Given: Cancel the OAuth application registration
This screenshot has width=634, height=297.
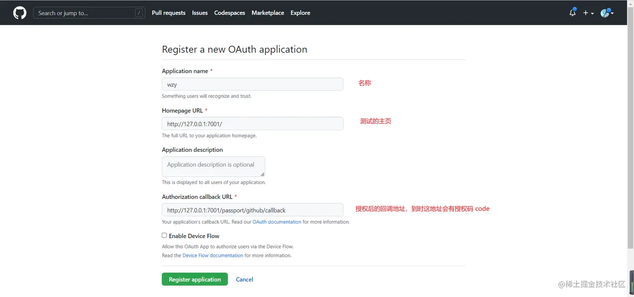Looking at the screenshot, I should click(x=244, y=279).
